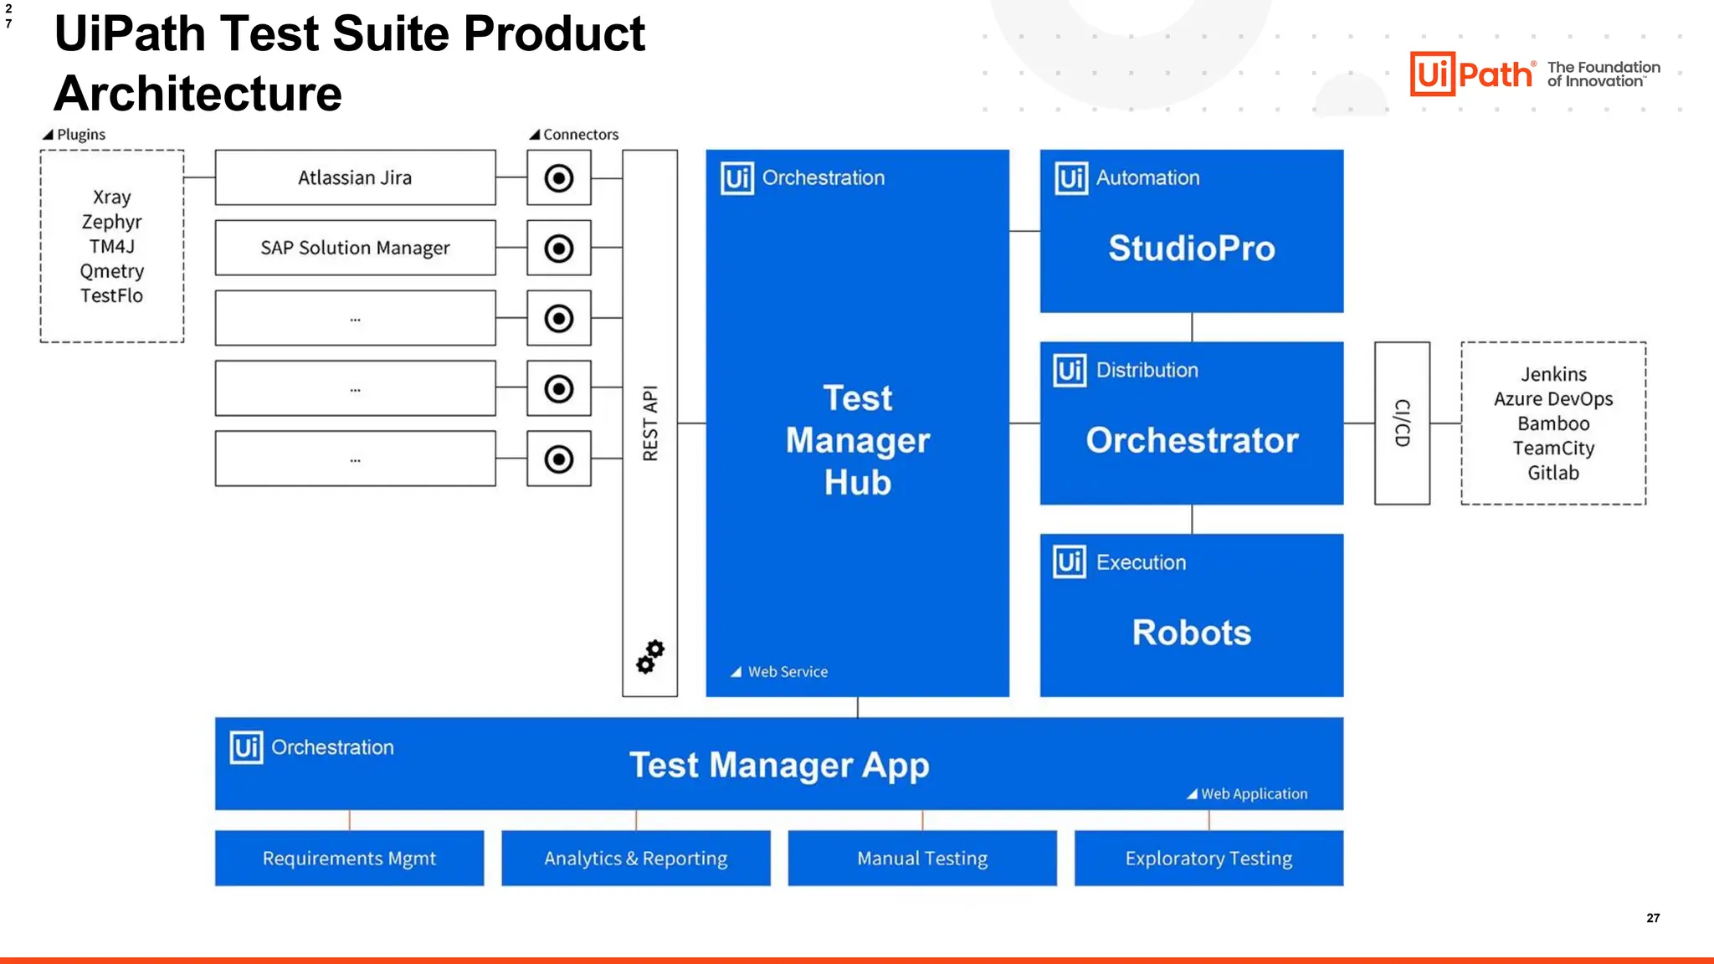Click the Ui icon in Test Manager App bar
Image resolution: width=1714 pixels, height=964 pixels.
[x=246, y=747]
